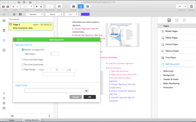Open the Markup tool
The image size is (196, 122).
tap(73, 6)
